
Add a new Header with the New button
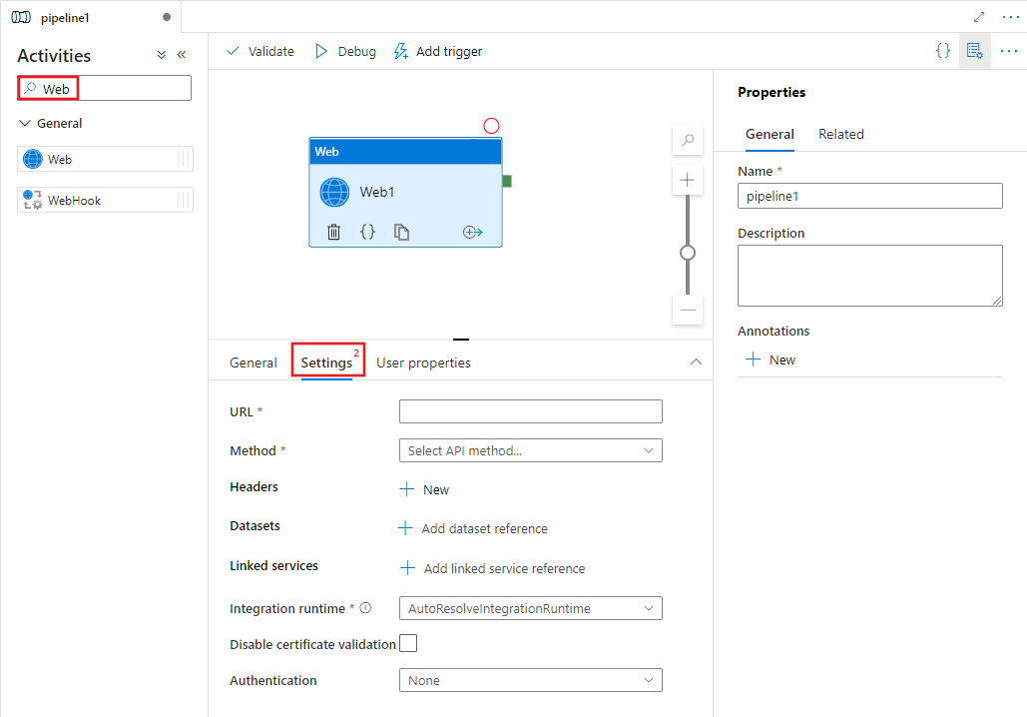(x=423, y=488)
